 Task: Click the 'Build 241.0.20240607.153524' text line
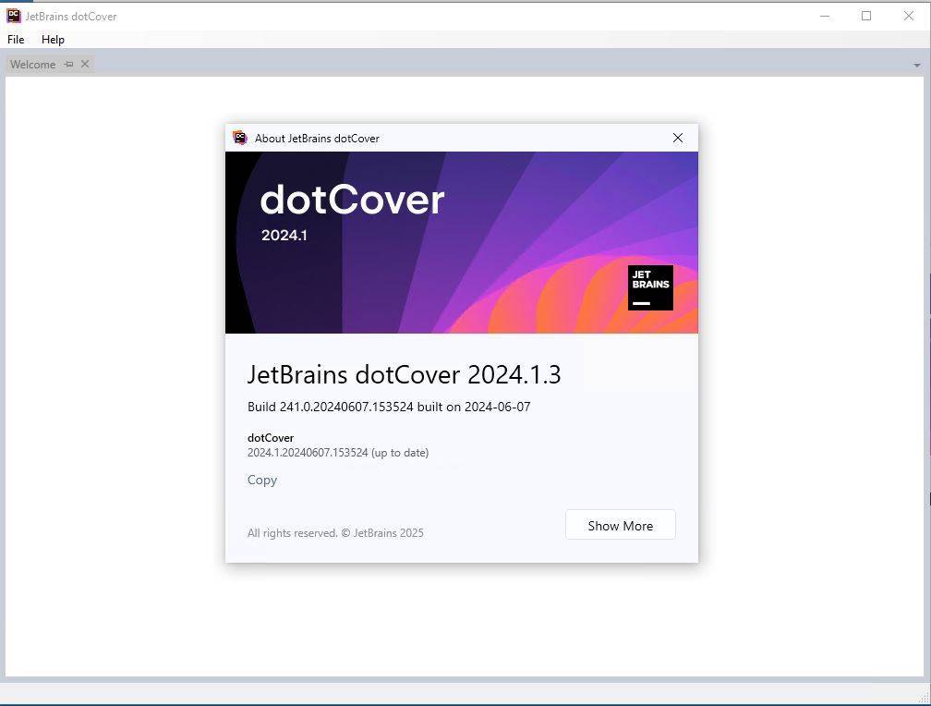coord(389,408)
